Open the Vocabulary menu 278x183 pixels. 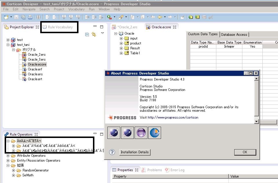(x=76, y=9)
